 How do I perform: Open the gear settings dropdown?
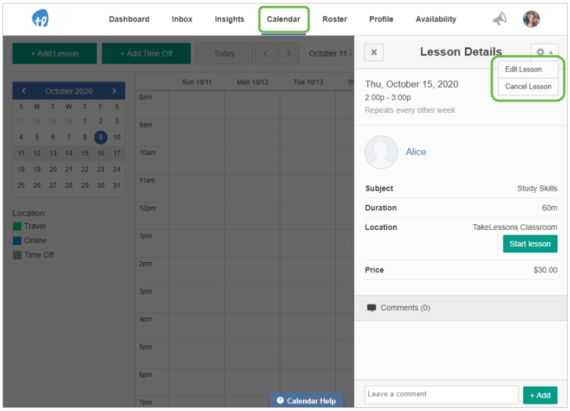tap(544, 52)
